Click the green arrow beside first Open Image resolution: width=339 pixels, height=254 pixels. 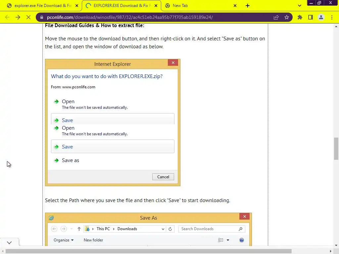click(56, 102)
